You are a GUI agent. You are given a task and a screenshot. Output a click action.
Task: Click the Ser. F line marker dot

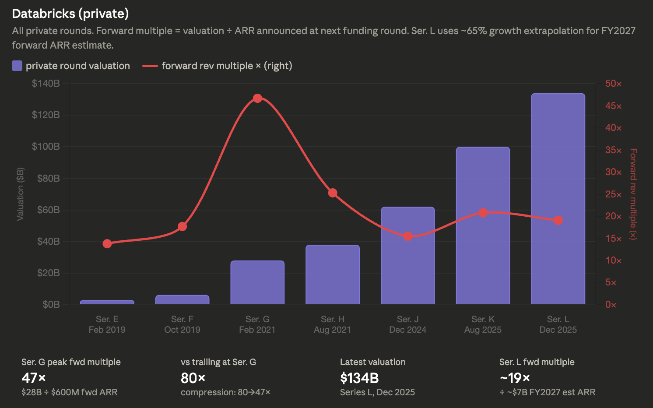click(x=183, y=226)
